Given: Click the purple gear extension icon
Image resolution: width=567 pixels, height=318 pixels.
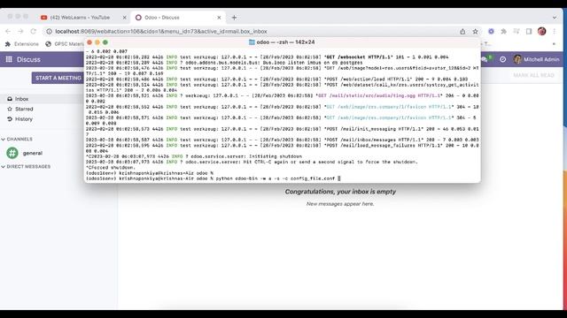Looking at the screenshot, I should click(491, 32).
